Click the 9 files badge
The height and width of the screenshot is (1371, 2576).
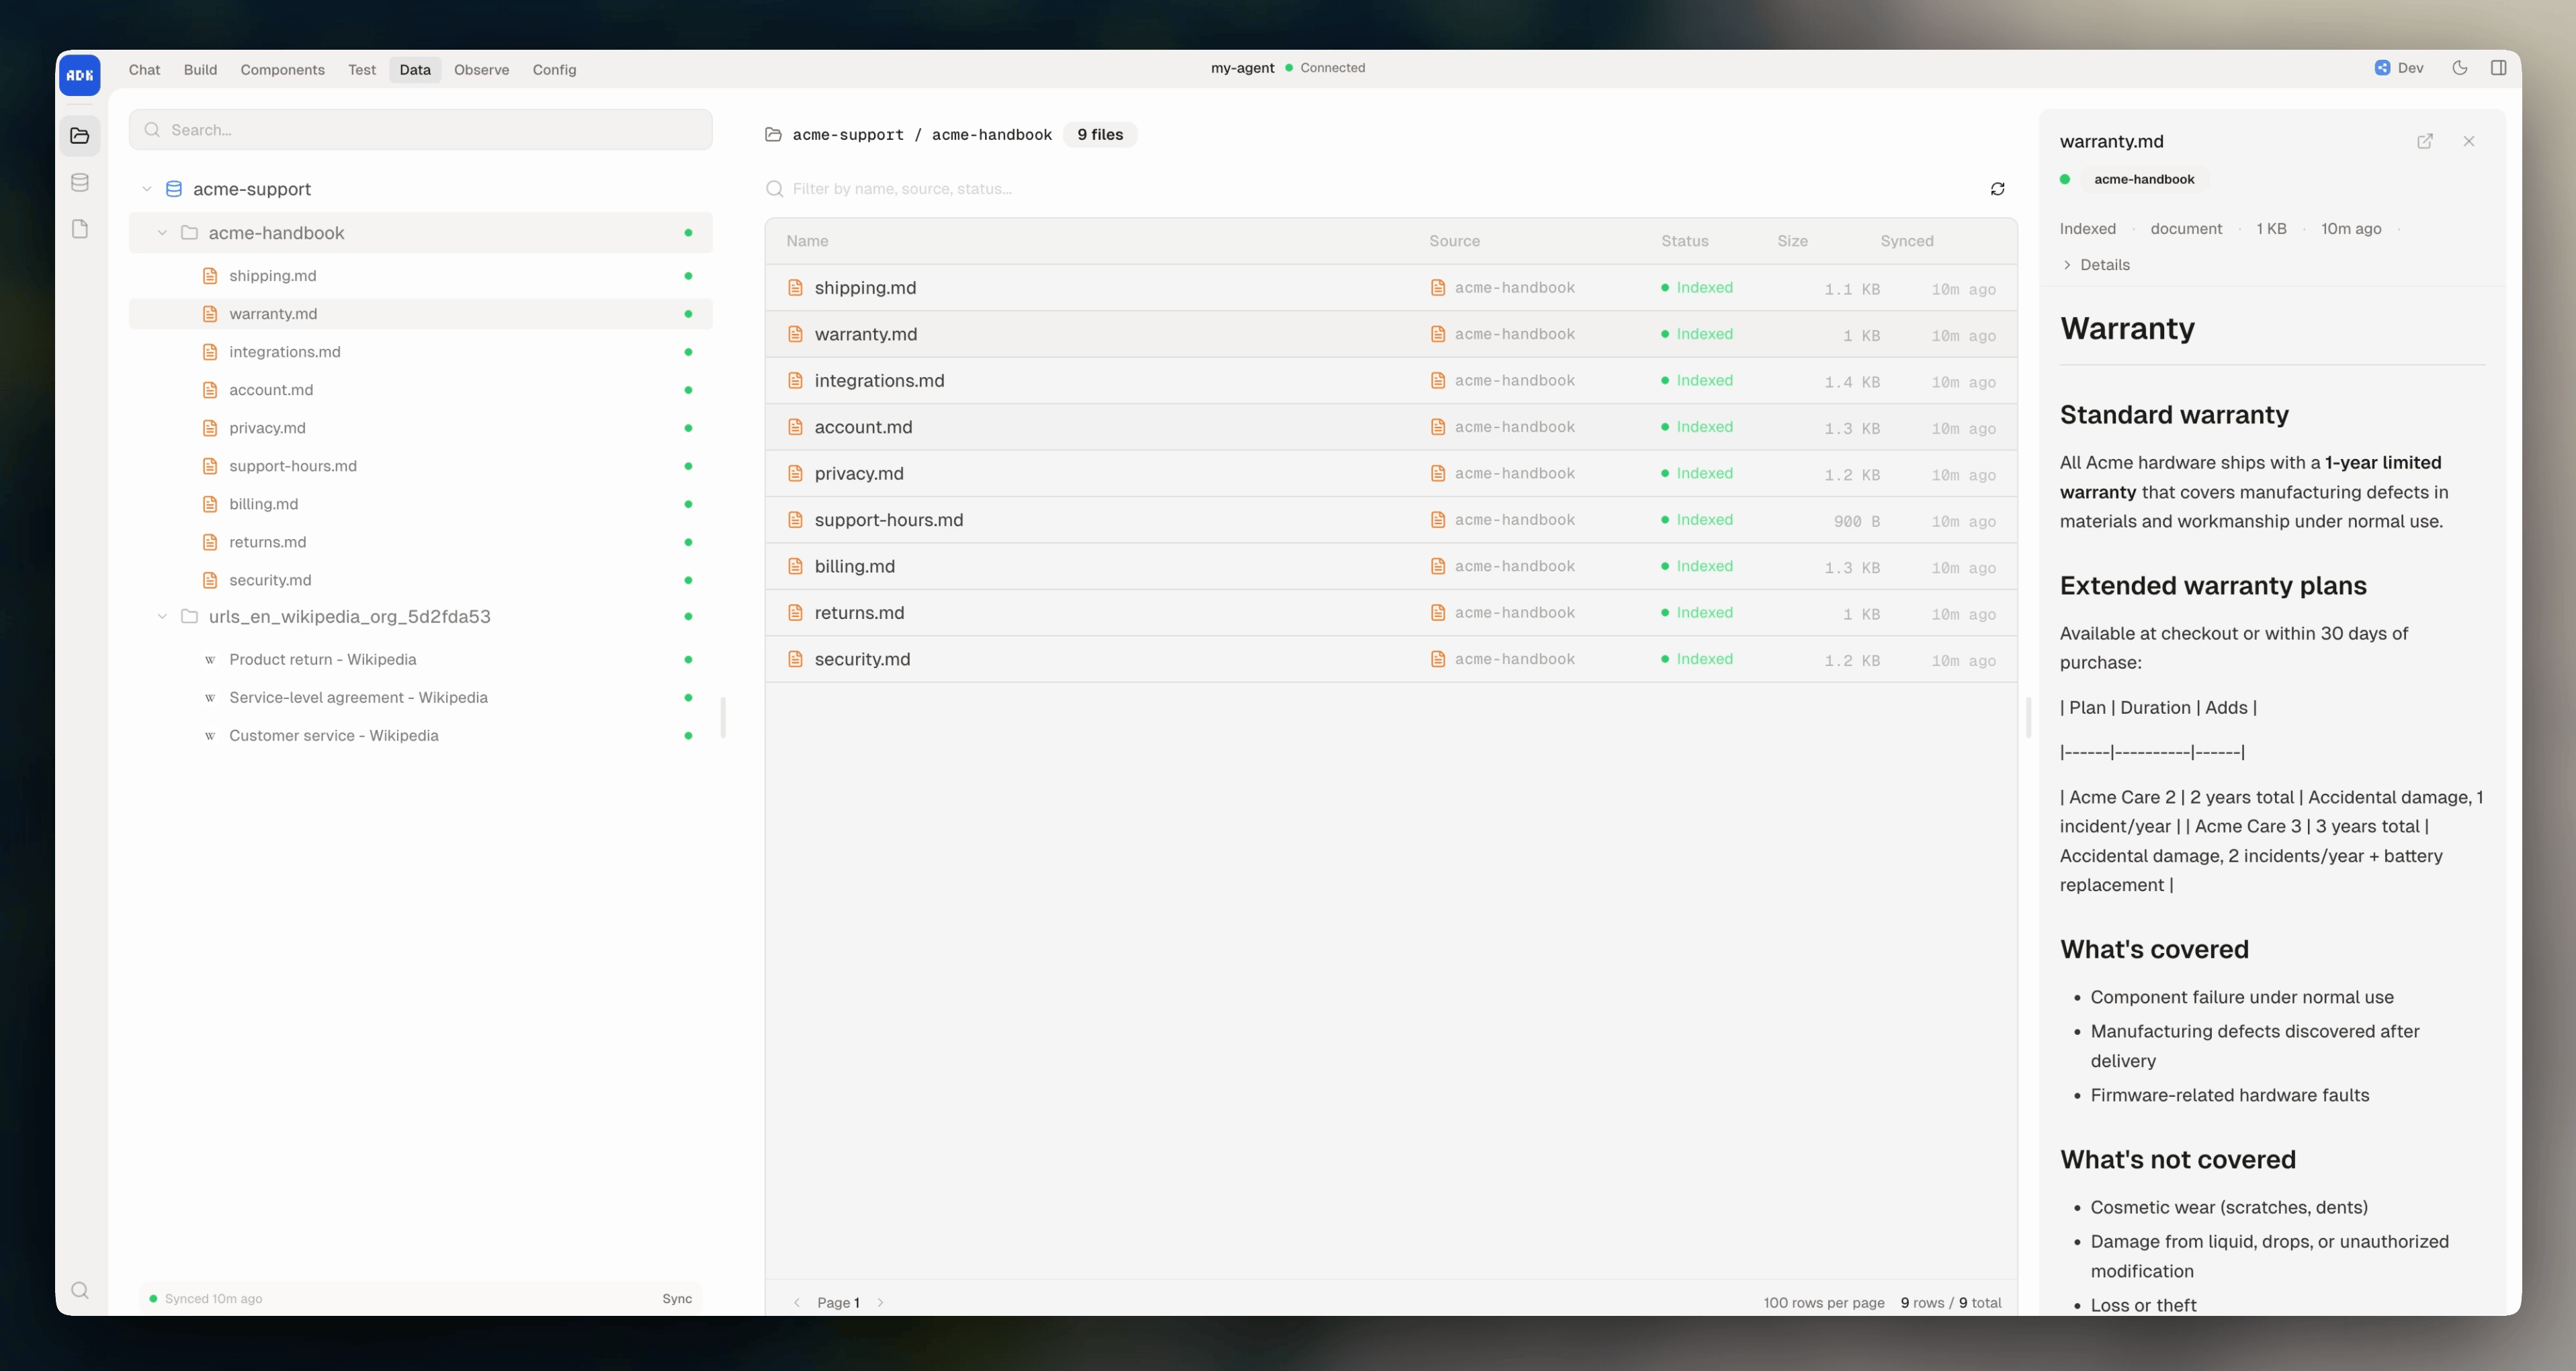[x=1100, y=135]
